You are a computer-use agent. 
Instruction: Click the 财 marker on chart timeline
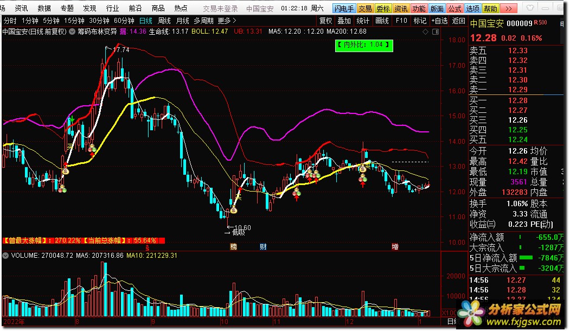coord(263,247)
